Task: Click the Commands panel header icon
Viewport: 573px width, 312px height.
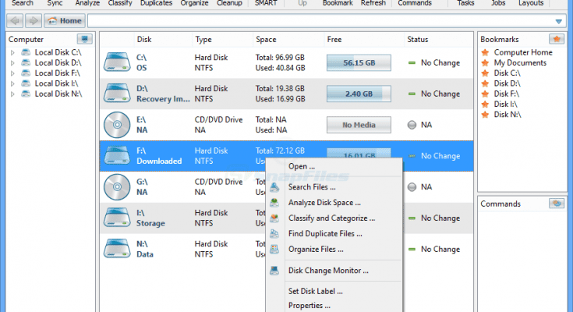Action: pos(556,204)
